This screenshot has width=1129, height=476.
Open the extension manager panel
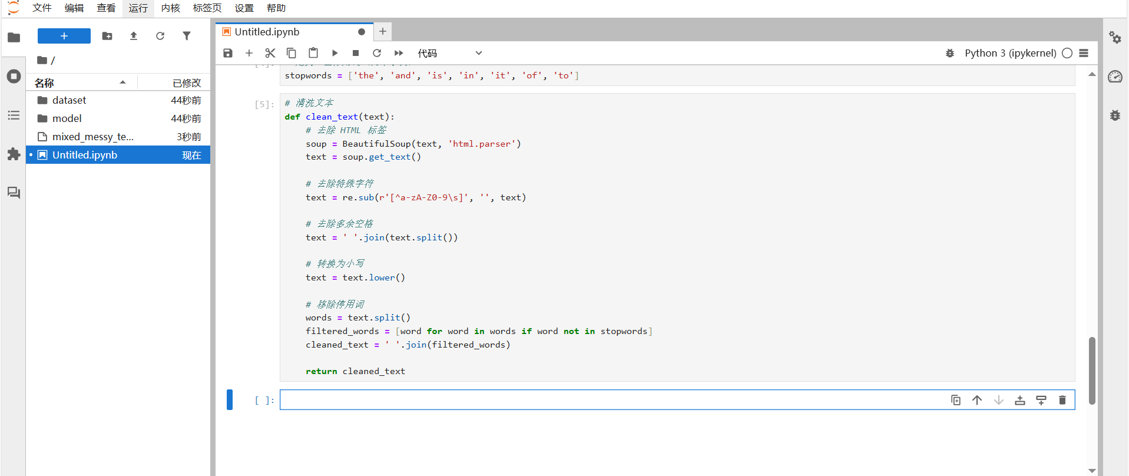pyautogui.click(x=14, y=154)
